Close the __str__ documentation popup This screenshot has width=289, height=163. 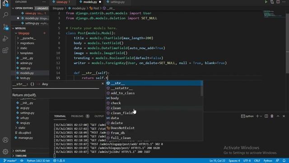tap(103, 84)
